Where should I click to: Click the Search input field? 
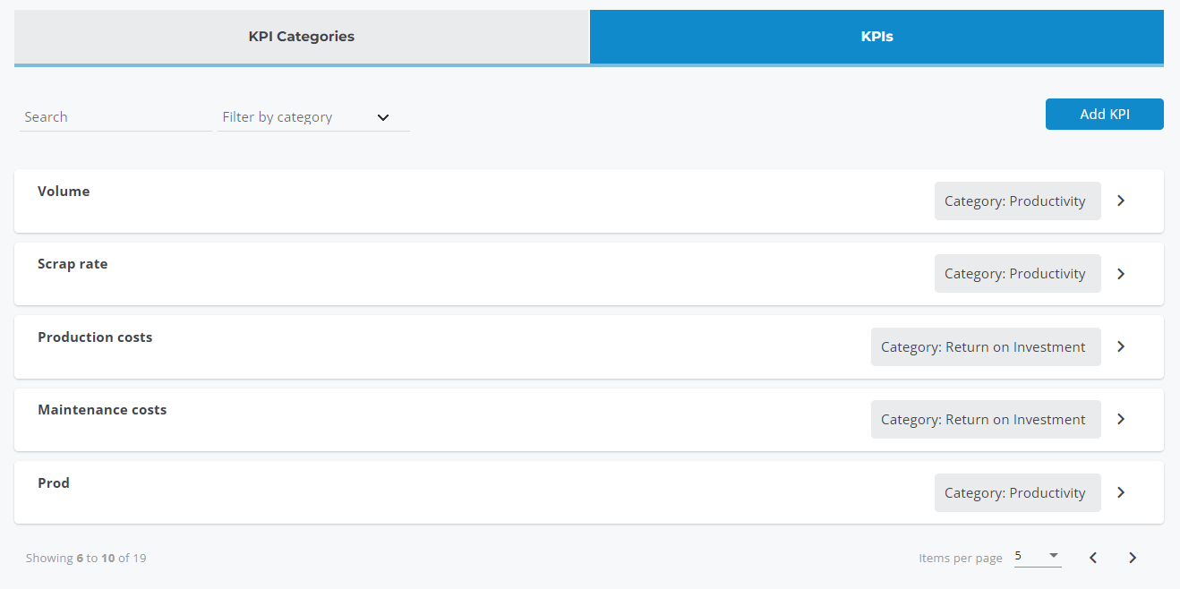tap(115, 116)
